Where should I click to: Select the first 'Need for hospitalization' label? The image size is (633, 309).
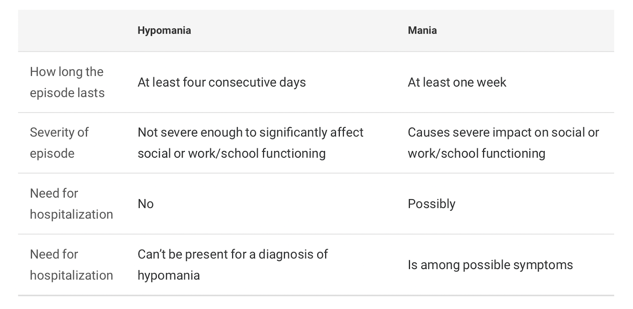72,203
